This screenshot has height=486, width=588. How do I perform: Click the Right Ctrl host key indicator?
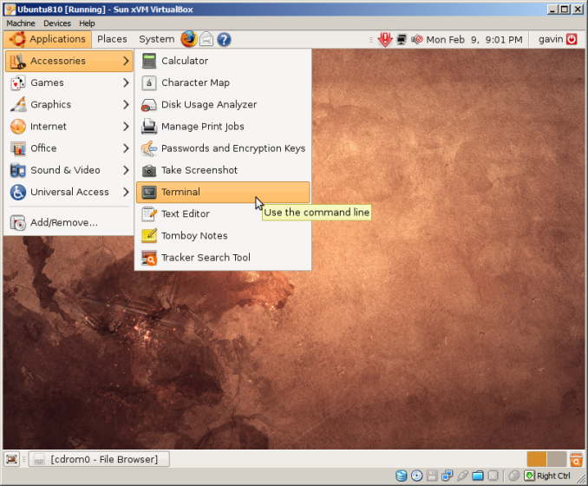(553, 476)
